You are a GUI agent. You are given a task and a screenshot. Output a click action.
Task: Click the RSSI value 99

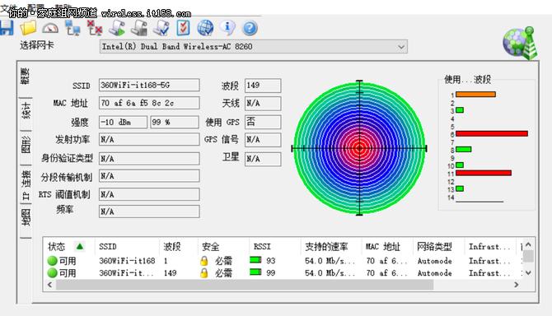point(271,272)
